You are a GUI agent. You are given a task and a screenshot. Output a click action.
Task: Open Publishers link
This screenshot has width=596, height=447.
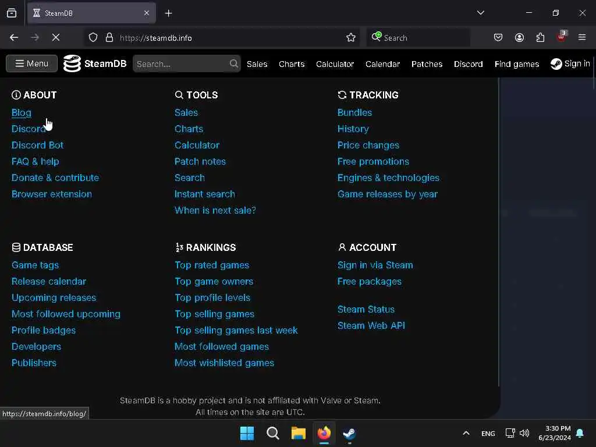pyautogui.click(x=34, y=363)
